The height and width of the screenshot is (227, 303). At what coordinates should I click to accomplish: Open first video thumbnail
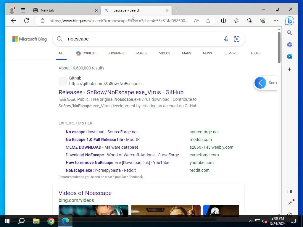(93, 210)
